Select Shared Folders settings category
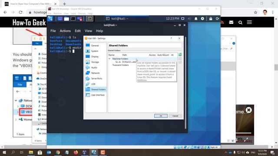Image resolution: width=278 pixels, height=156 pixels. 96,90
